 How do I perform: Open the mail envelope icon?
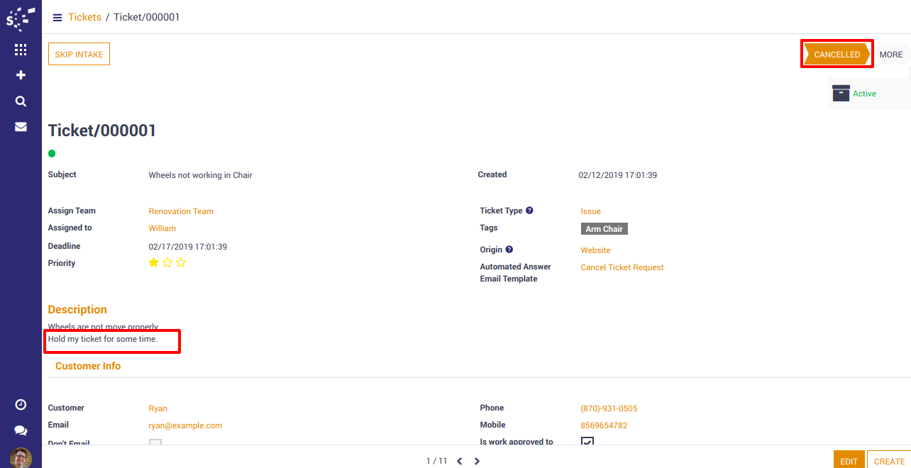pos(21,127)
